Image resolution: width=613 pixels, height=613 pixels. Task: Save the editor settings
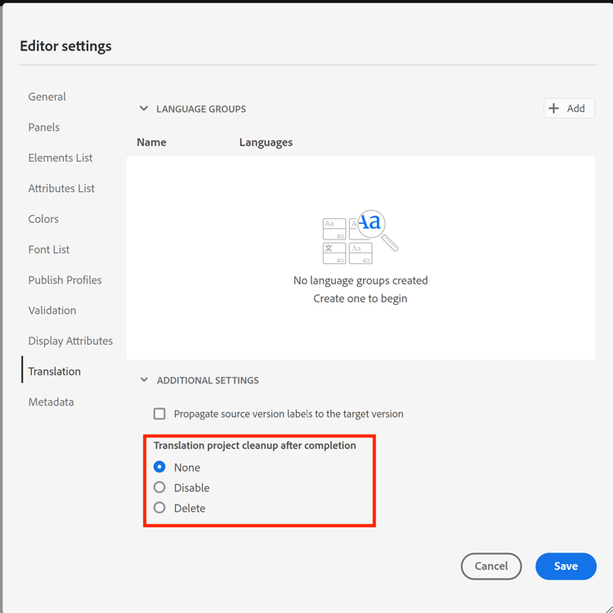pos(566,566)
